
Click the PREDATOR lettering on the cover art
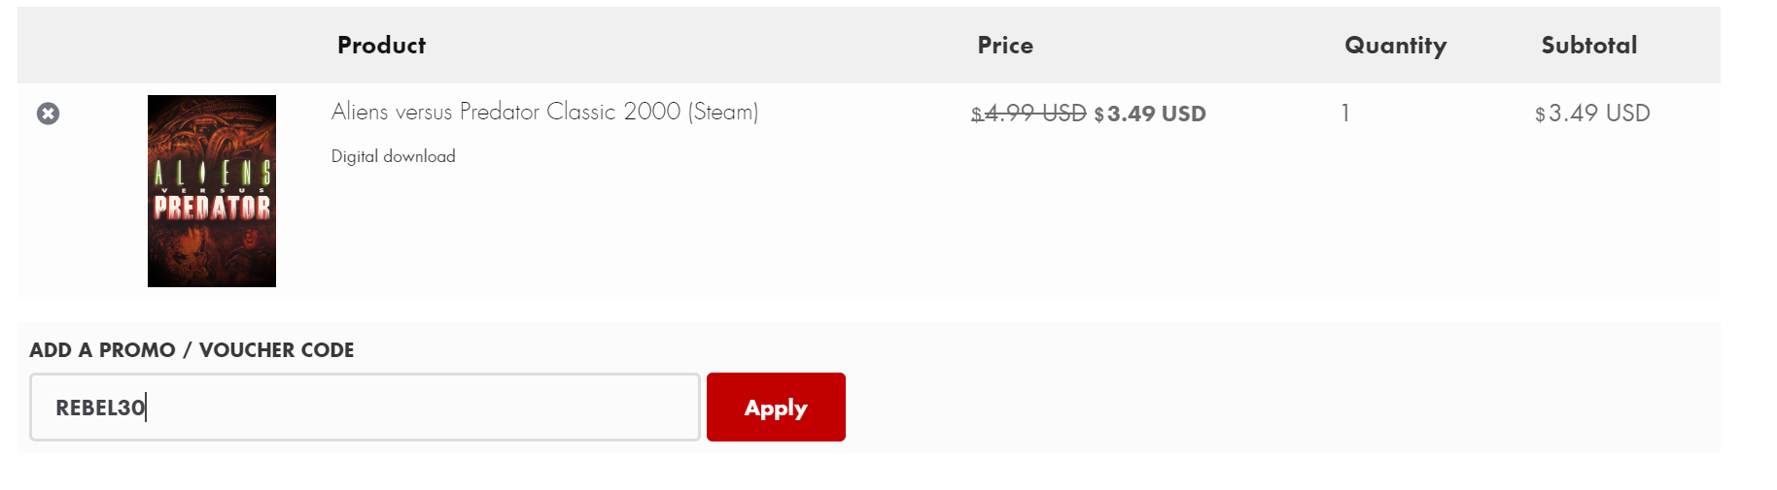pyautogui.click(x=212, y=208)
